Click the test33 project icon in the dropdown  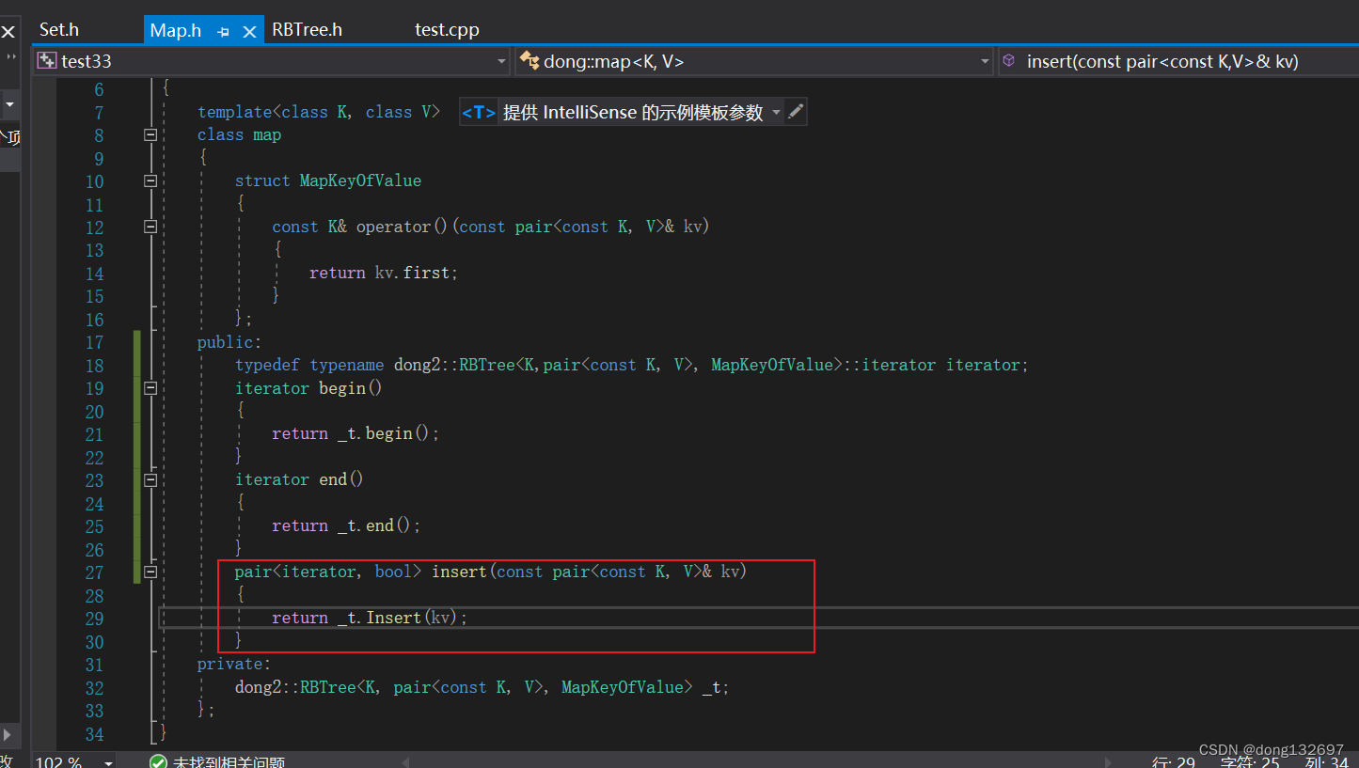[47, 61]
